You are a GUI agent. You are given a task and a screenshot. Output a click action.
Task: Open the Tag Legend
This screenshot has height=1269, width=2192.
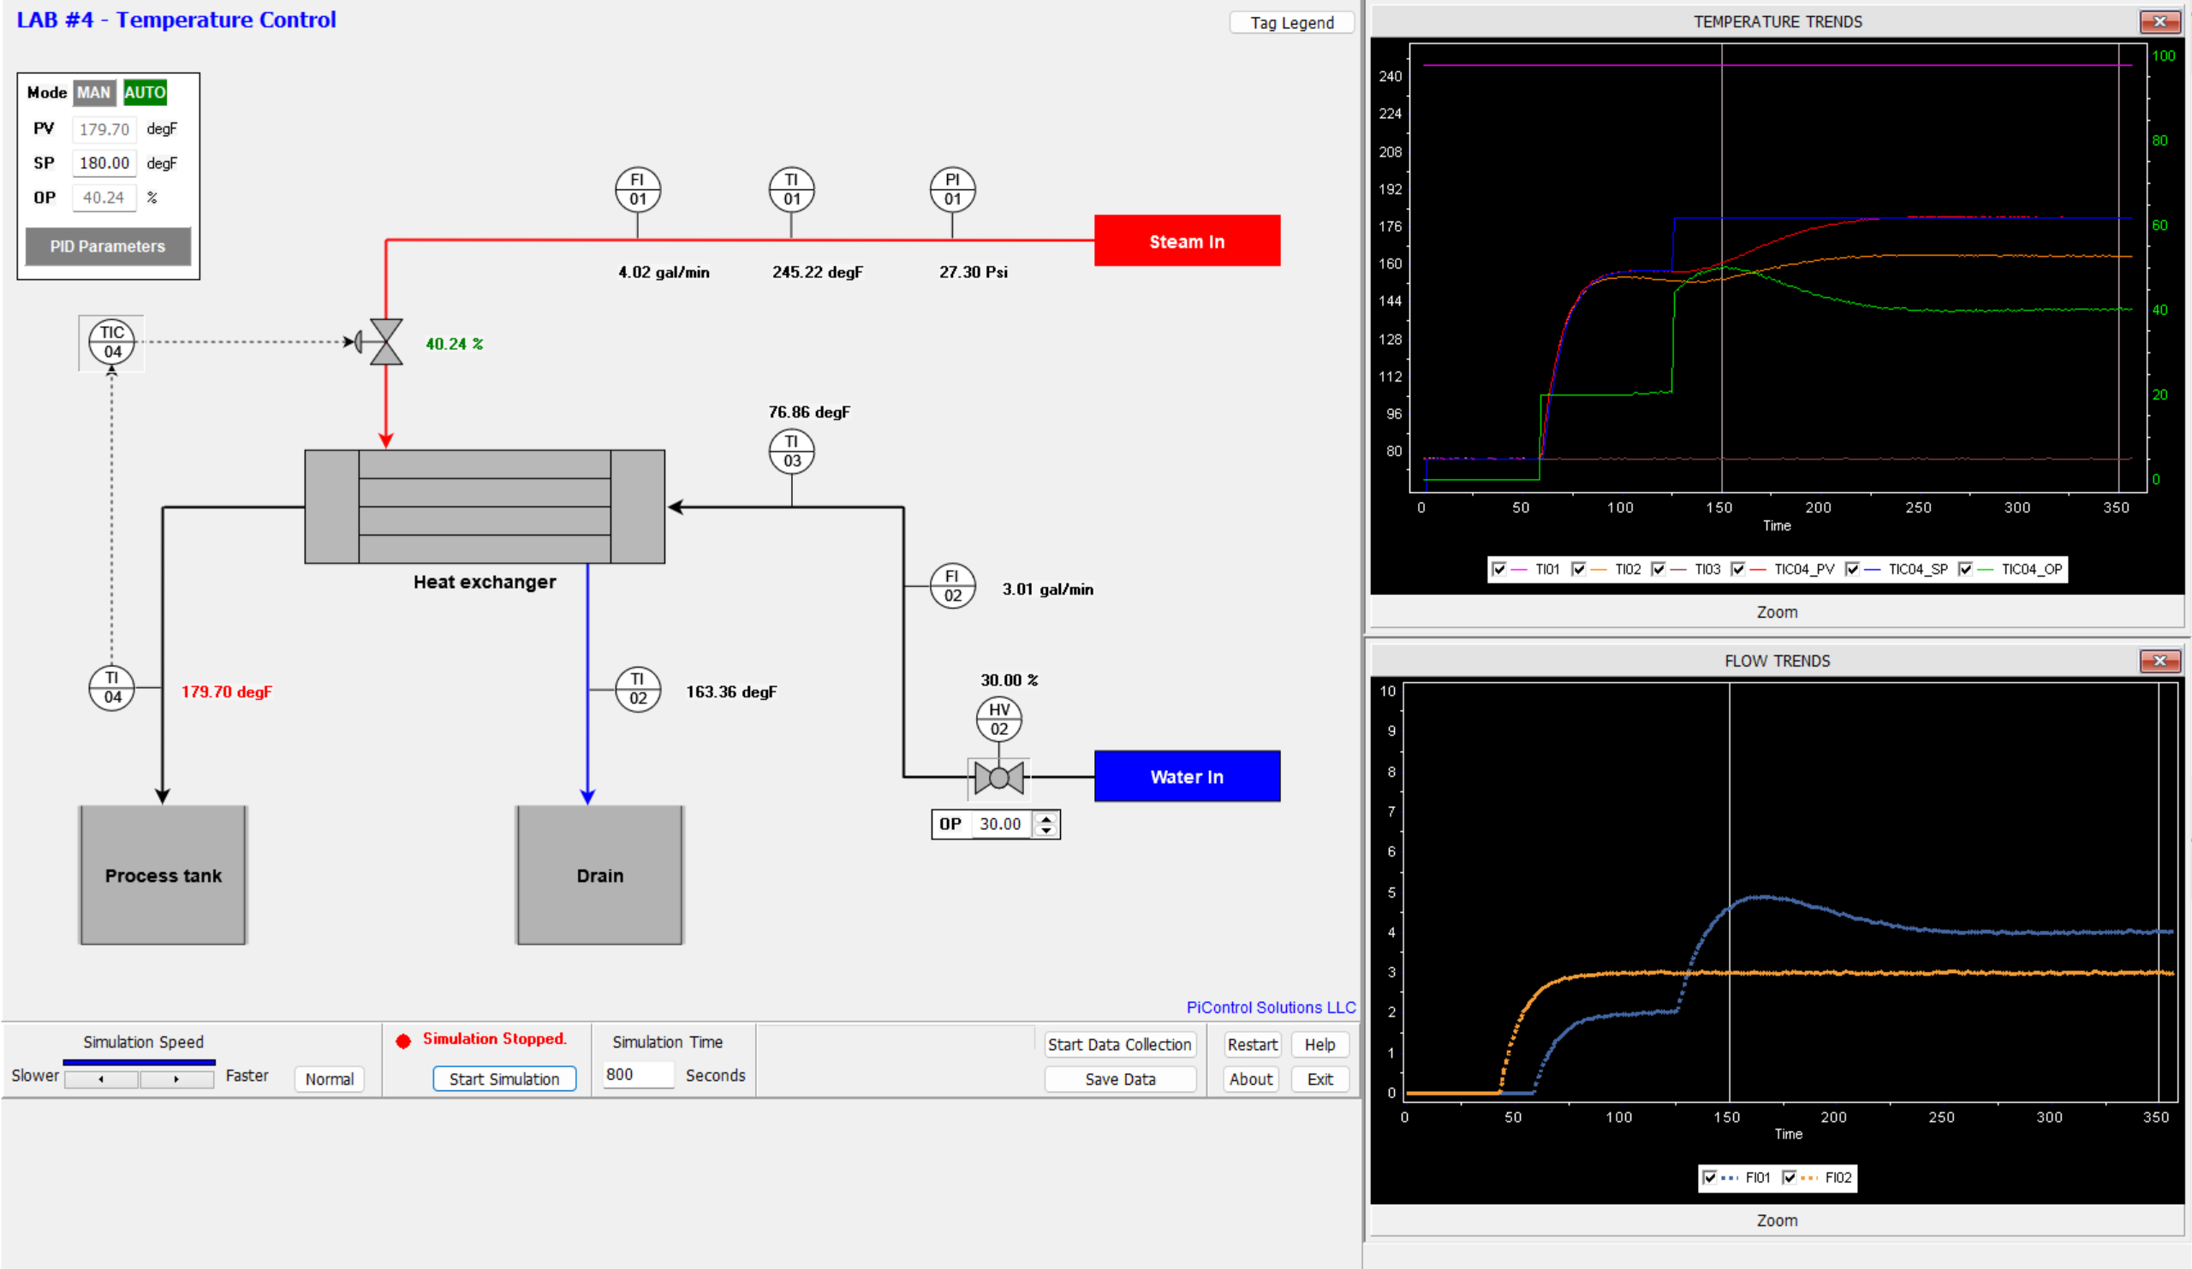click(x=1292, y=22)
